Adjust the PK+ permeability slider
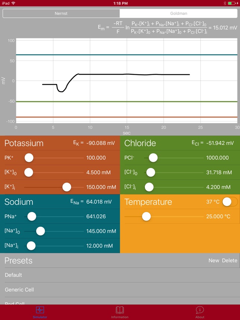Screen dimensions: 240x320 pos(29,158)
